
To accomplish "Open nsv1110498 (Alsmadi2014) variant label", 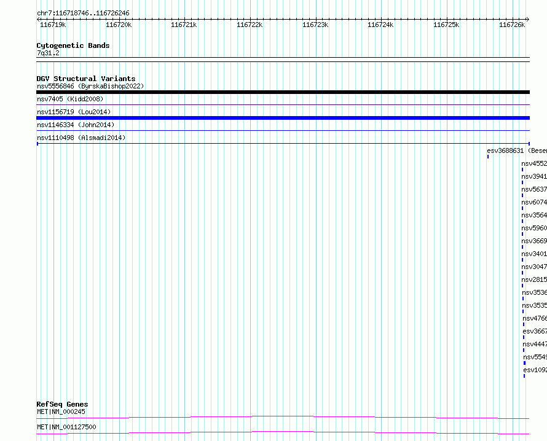I will coord(81,138).
